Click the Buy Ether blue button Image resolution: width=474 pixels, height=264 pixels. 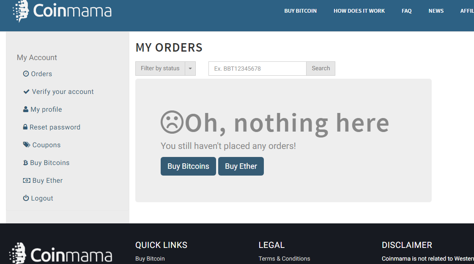241,166
